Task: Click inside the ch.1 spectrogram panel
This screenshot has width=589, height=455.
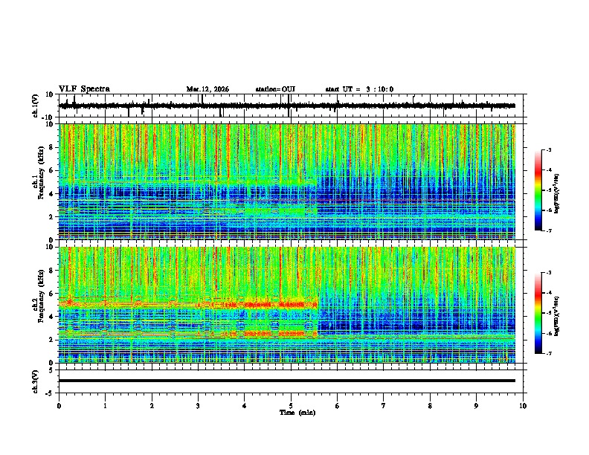Action: click(287, 181)
